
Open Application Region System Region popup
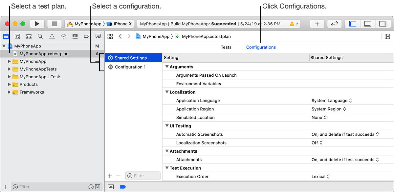click(329, 109)
